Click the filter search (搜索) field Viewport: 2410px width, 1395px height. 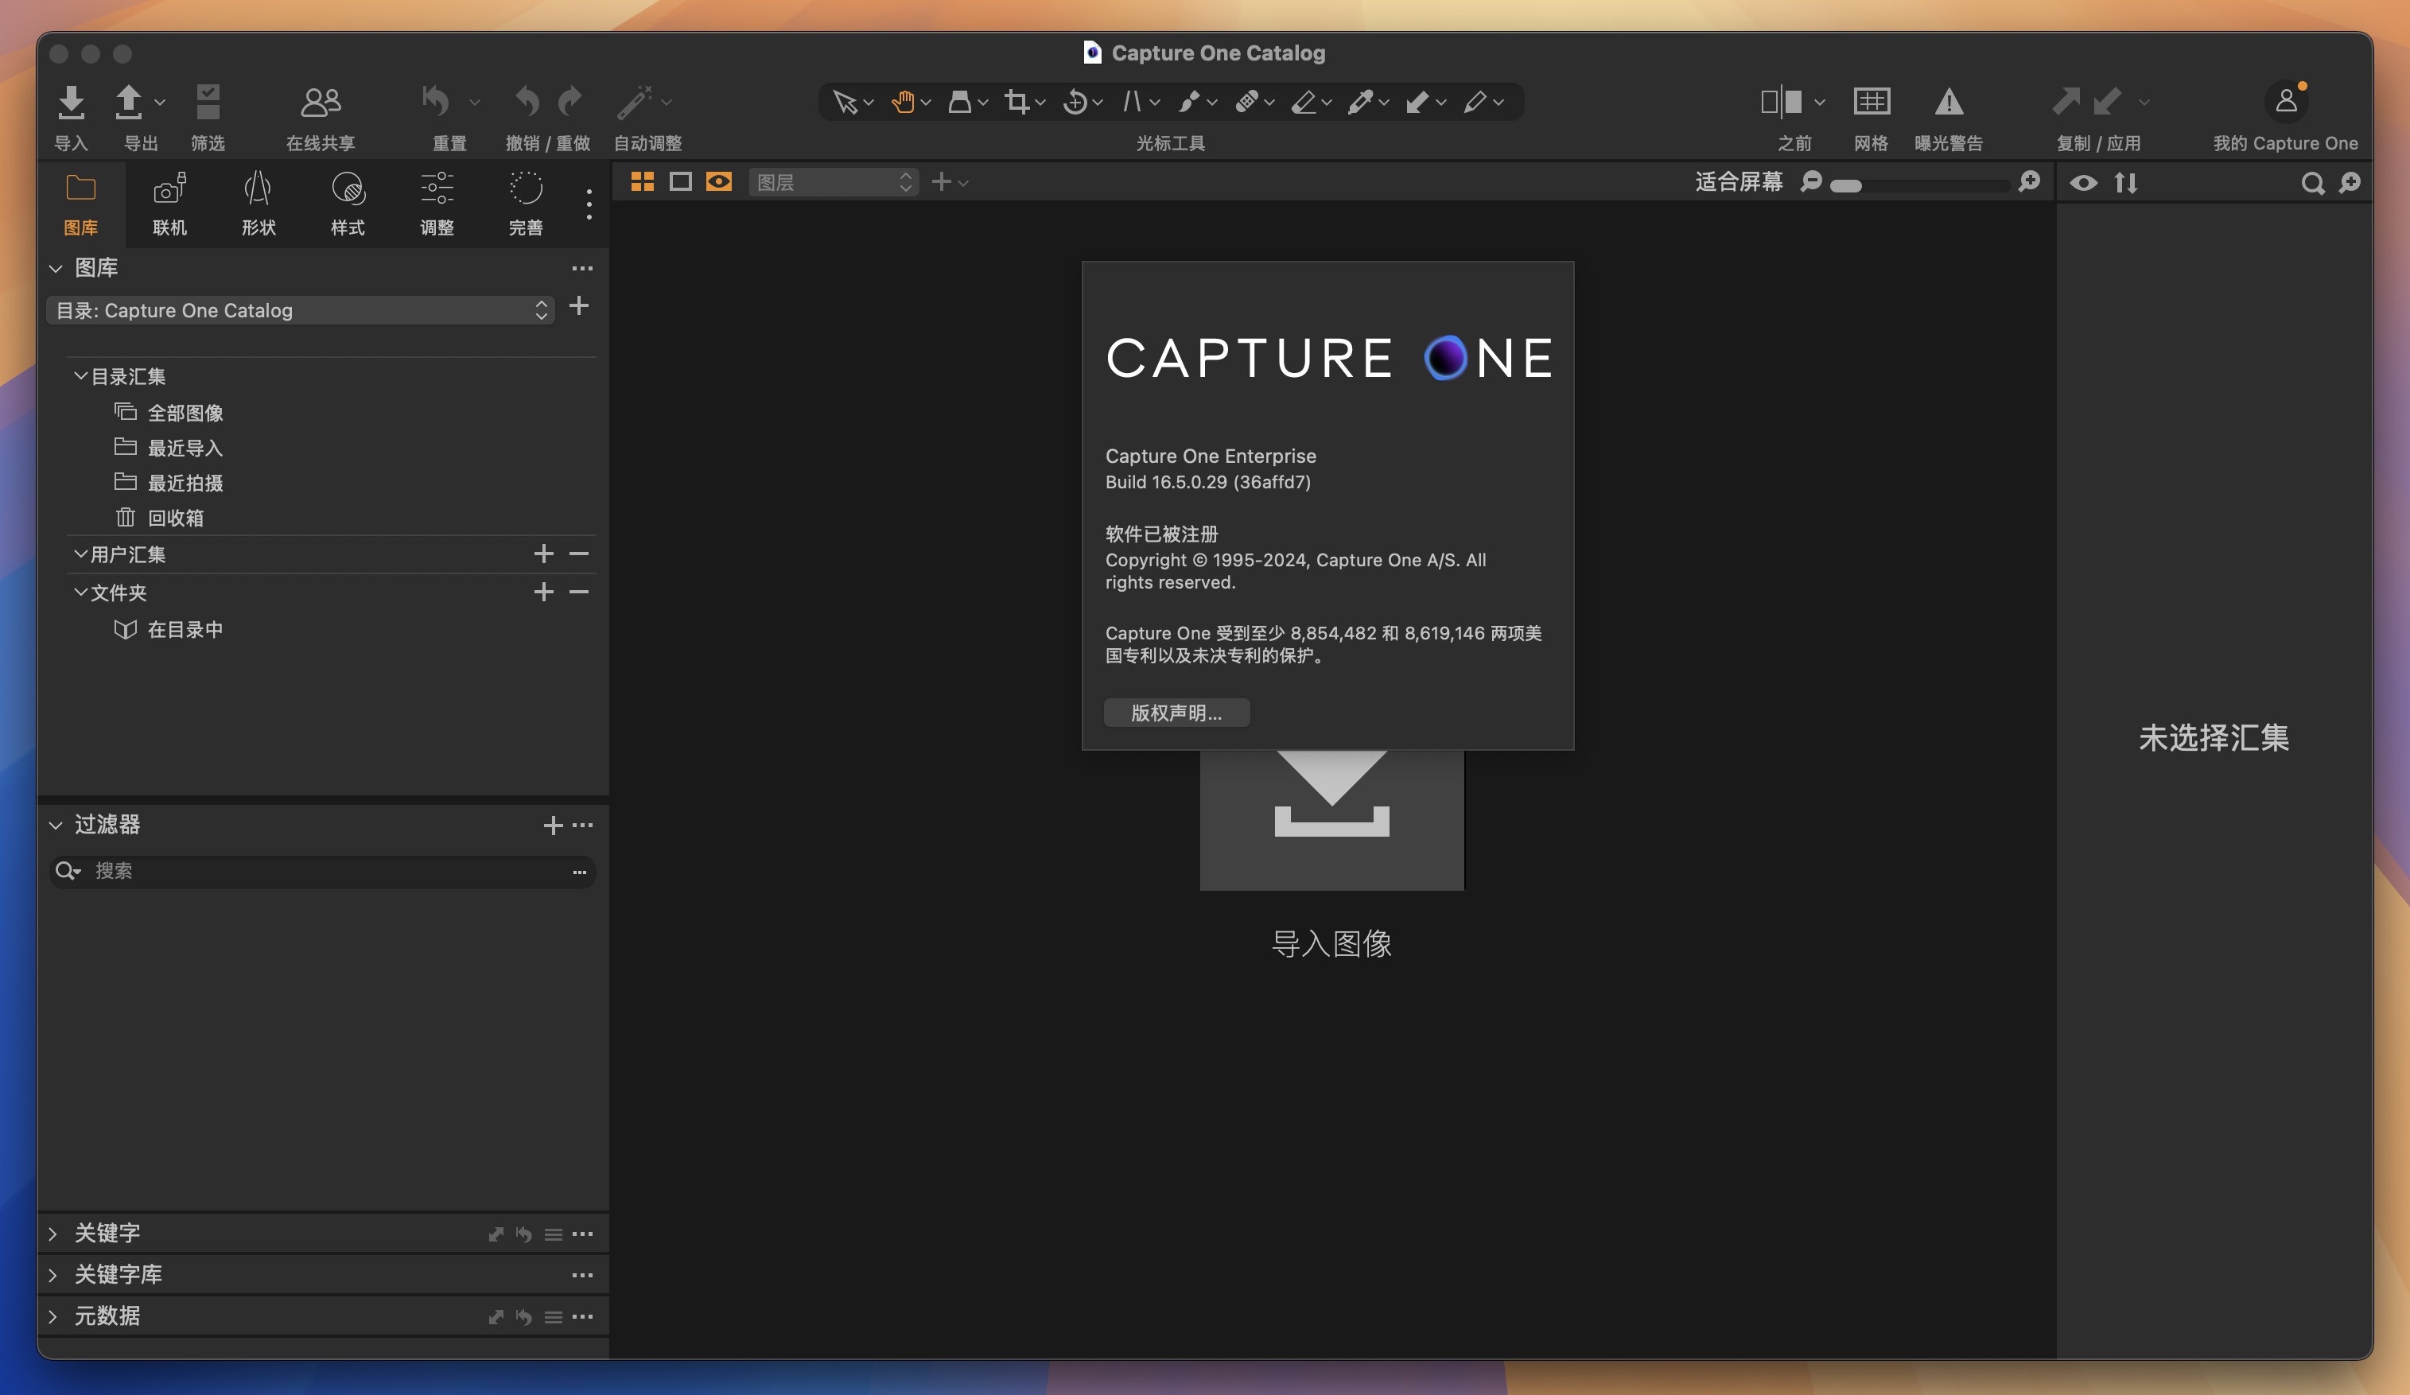tap(322, 871)
